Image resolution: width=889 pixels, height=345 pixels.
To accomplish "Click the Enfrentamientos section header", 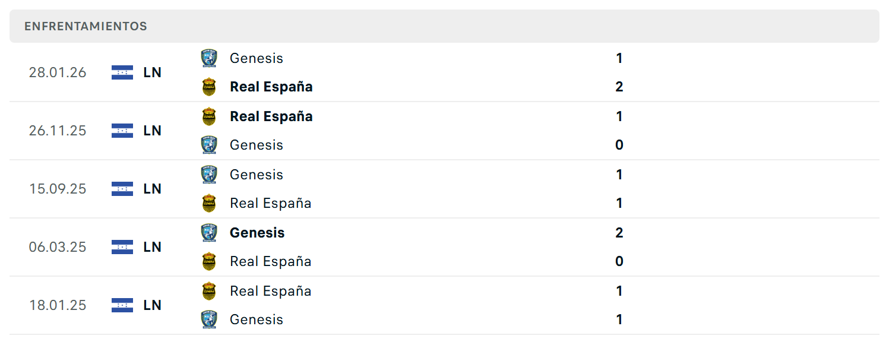I will point(444,26).
